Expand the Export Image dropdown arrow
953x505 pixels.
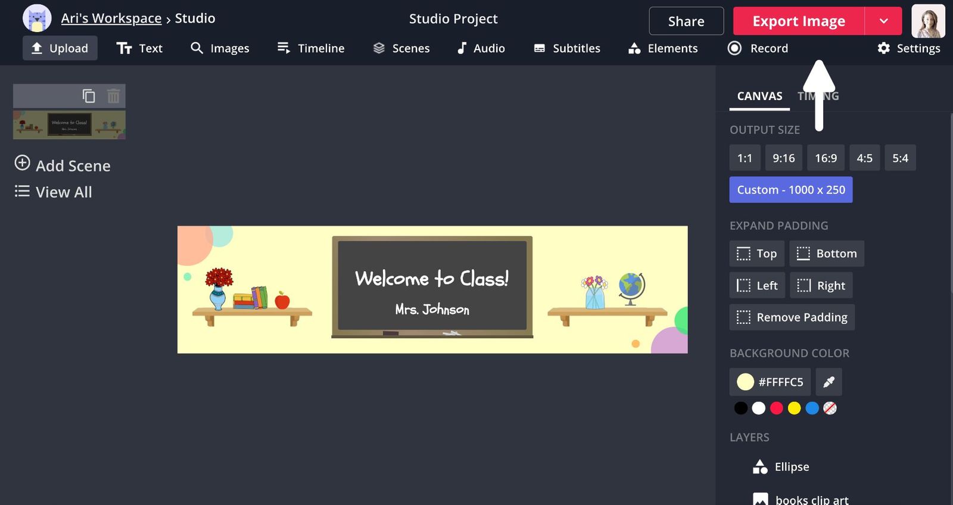(883, 21)
